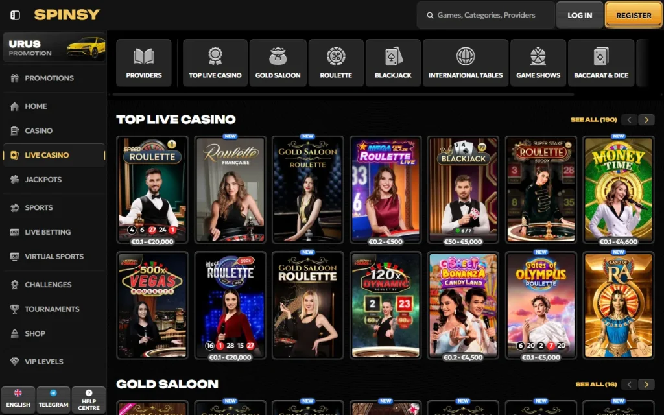Select the International Tables globe icon

pos(466,56)
